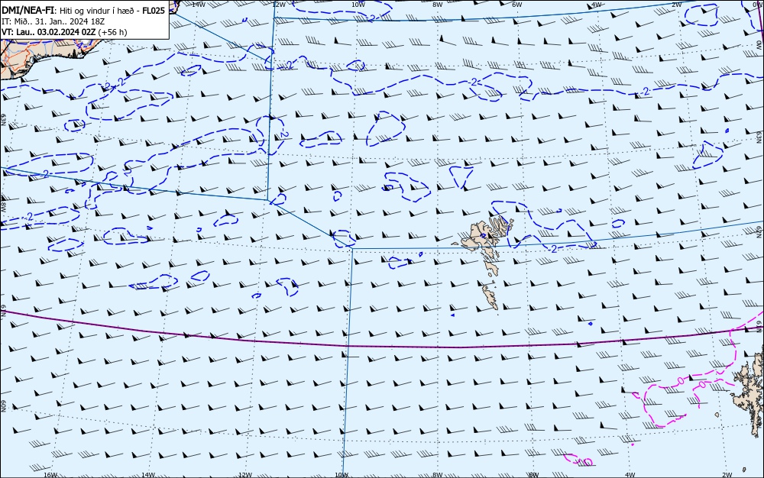
Task: Click the "4W" longitude label on the top edge
Action: click(x=597, y=4)
